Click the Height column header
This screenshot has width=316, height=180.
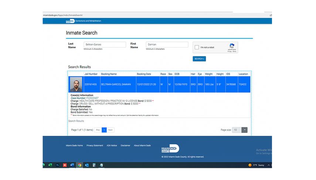pos(220,74)
